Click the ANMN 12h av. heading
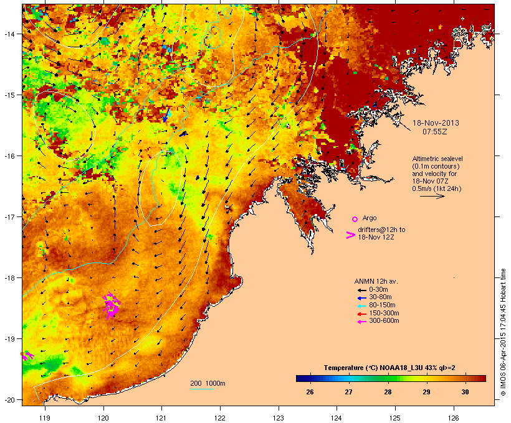Screen dimensions: 511x423 [x=376, y=281]
